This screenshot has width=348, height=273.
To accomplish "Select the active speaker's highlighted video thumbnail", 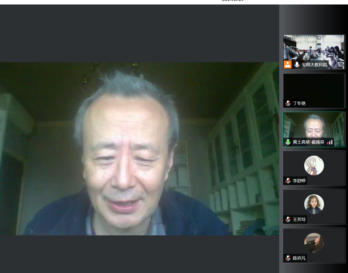I will point(314,126).
